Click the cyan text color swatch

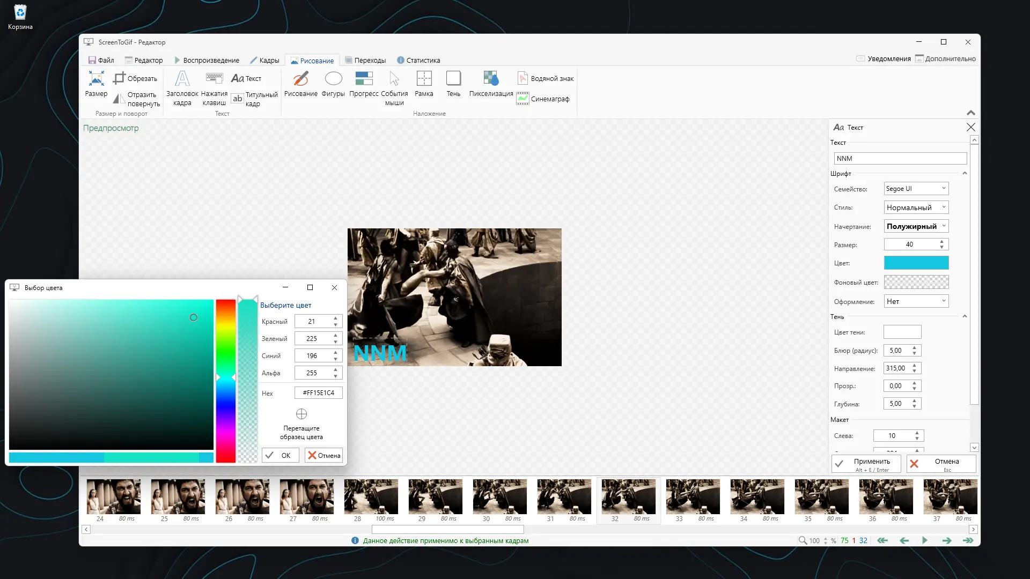click(916, 263)
